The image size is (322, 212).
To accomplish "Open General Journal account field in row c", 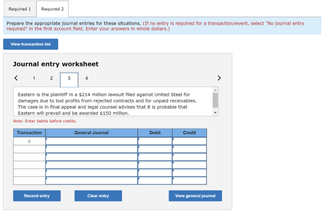I will coord(91,141).
